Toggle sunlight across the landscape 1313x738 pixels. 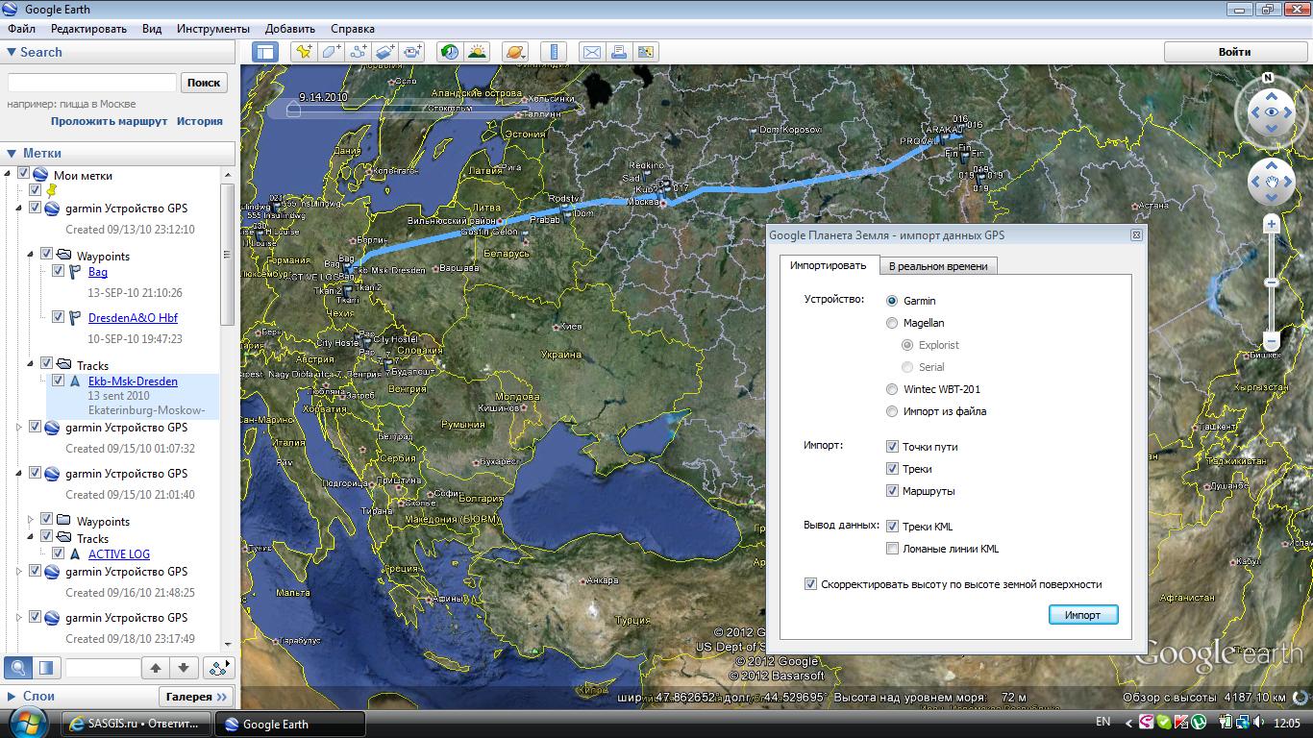tap(477, 52)
